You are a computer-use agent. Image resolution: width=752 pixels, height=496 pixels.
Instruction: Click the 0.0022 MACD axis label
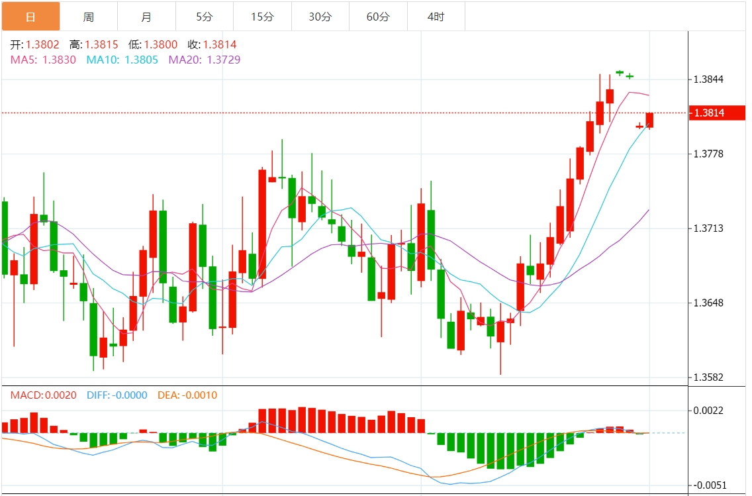pyautogui.click(x=708, y=411)
